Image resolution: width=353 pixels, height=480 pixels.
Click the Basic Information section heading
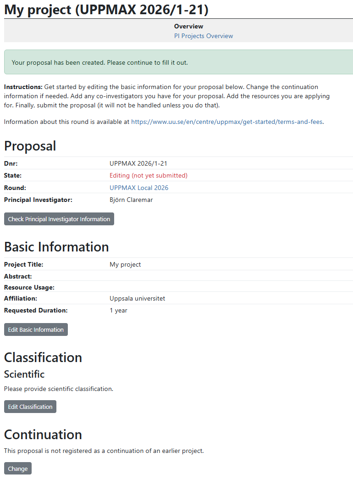56,247
